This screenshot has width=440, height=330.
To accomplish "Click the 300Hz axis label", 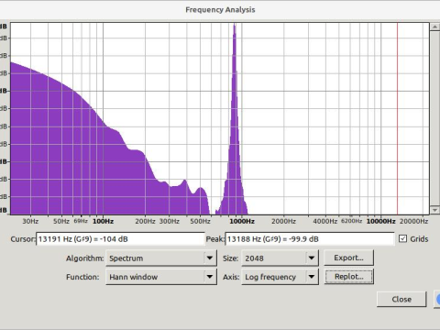I will pyautogui.click(x=170, y=221).
